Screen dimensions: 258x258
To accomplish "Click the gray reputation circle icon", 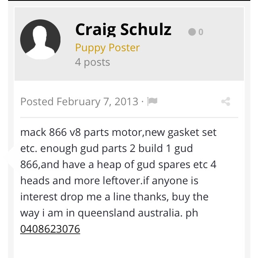I will coord(192,32).
